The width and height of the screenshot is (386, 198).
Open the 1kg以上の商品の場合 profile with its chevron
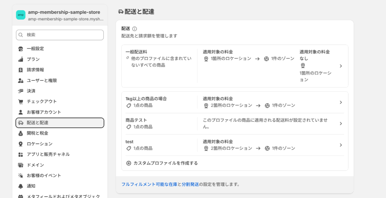[341, 102]
